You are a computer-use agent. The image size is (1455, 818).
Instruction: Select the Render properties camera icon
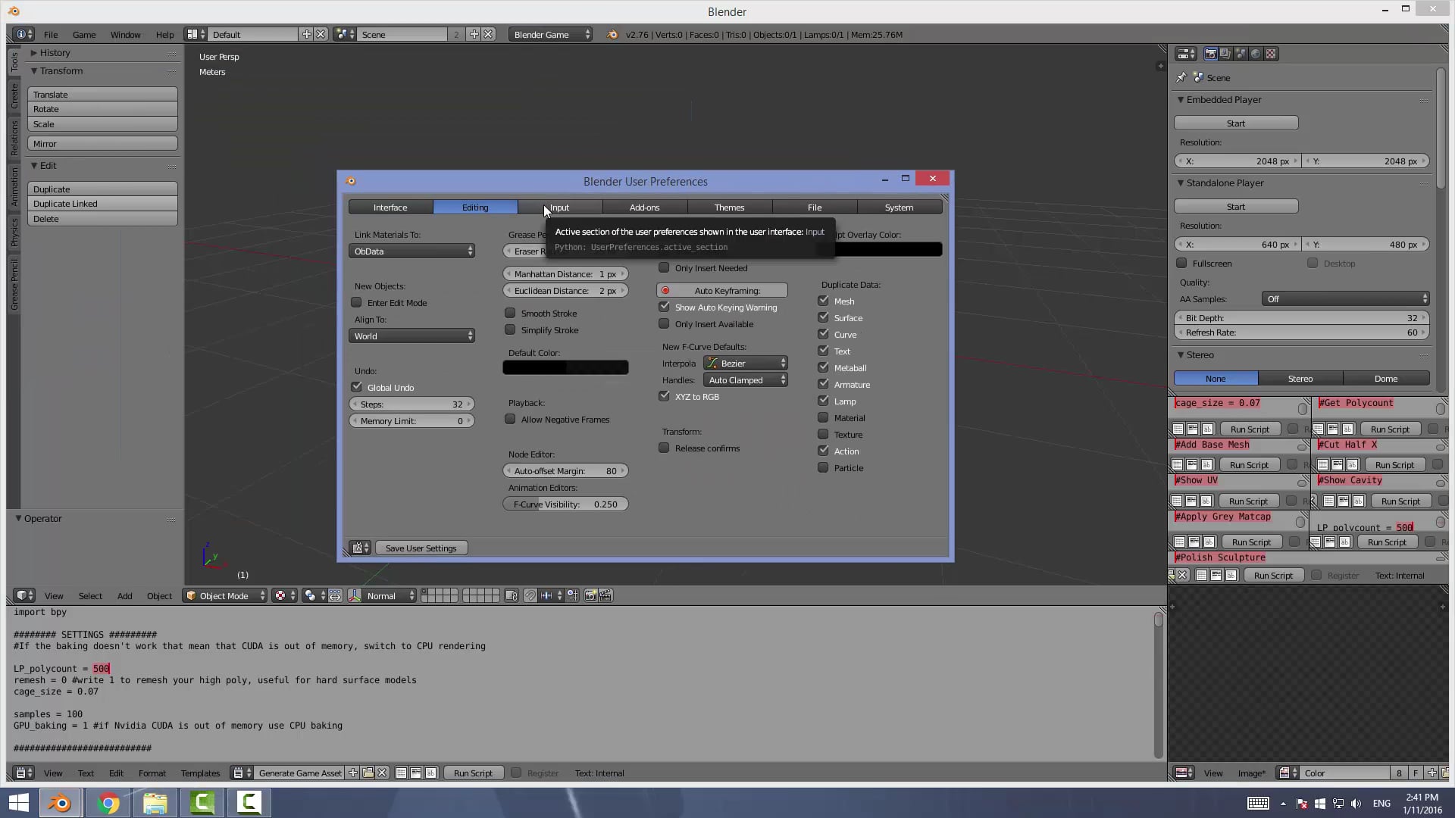pos(1211,53)
